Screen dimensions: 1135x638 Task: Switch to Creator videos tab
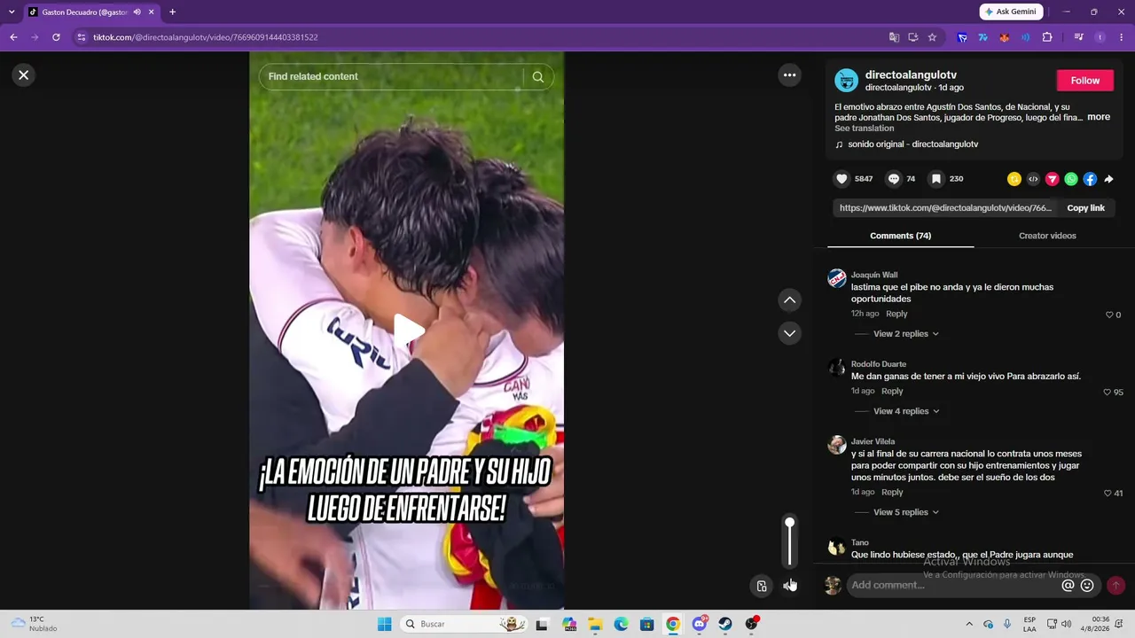click(x=1047, y=236)
